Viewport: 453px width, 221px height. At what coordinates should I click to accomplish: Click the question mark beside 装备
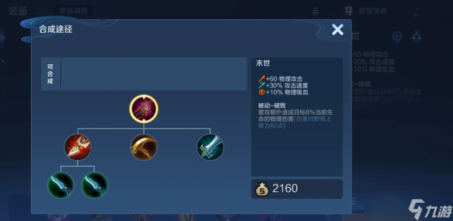[x=39, y=11]
